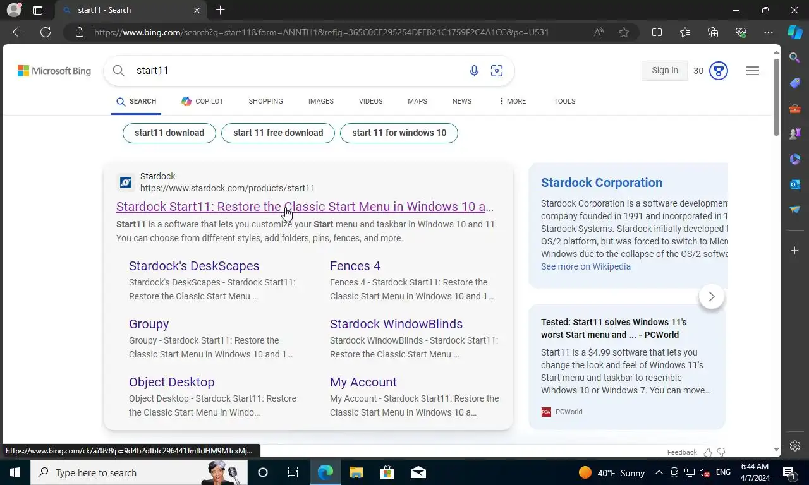809x485 pixels.
Task: Open the sidebar Drop paper plane icon
Action: coord(795,210)
